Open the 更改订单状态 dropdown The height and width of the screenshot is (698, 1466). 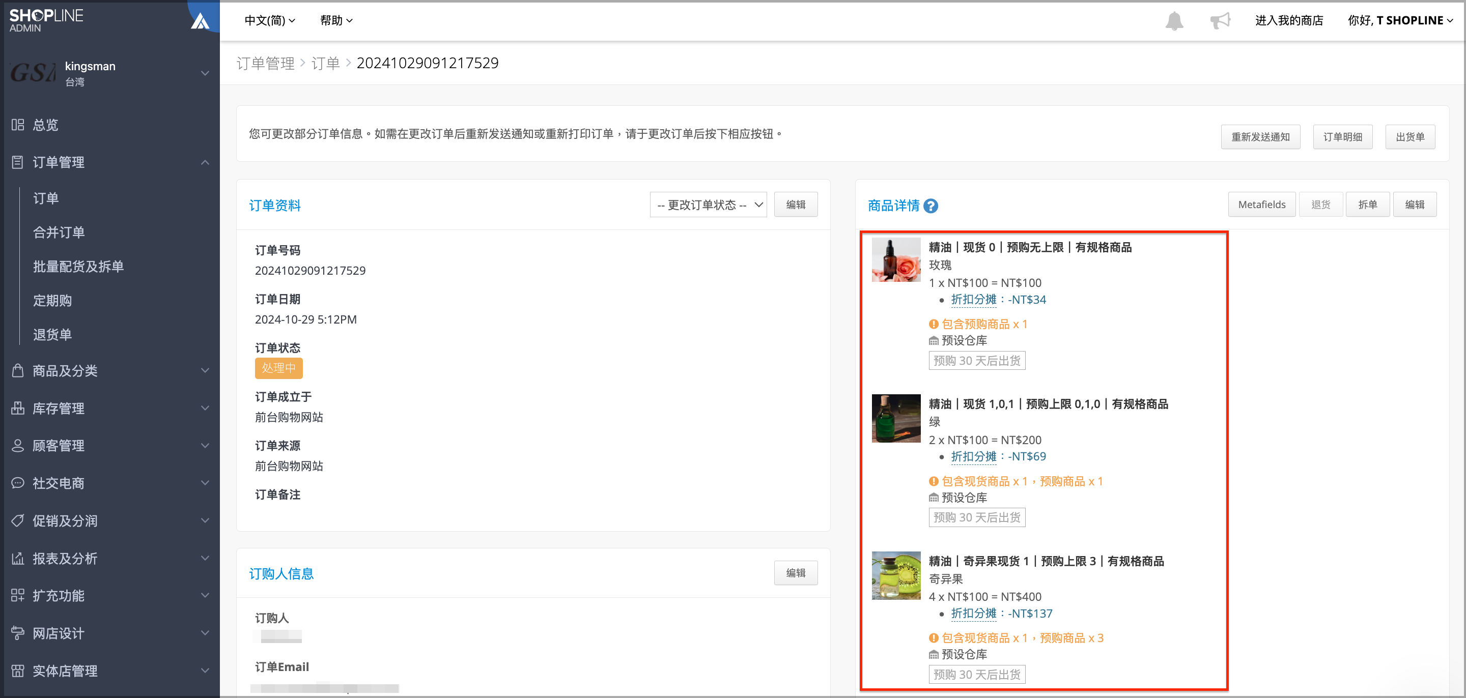tap(708, 205)
